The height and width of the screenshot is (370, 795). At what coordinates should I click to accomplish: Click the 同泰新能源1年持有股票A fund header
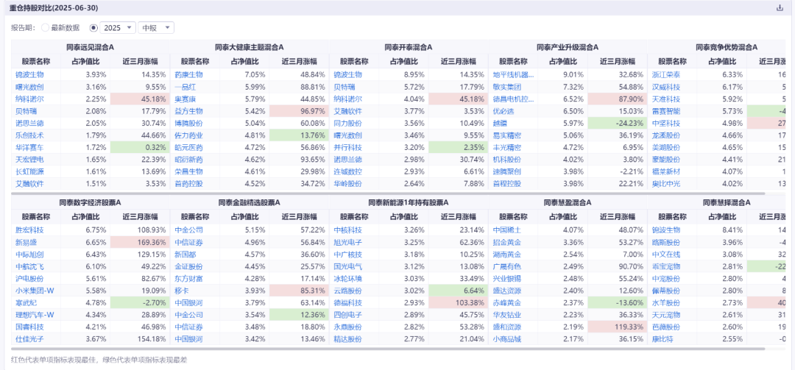coord(408,203)
